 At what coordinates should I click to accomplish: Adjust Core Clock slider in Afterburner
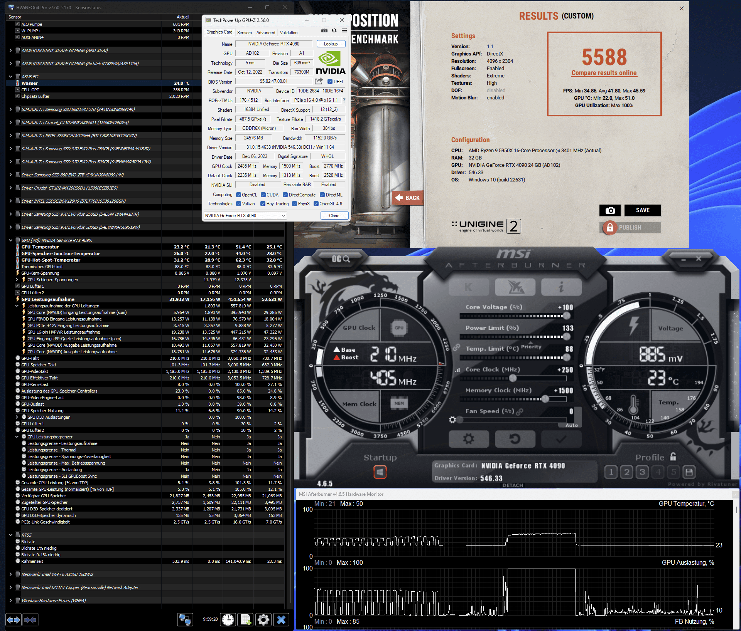pyautogui.click(x=513, y=378)
